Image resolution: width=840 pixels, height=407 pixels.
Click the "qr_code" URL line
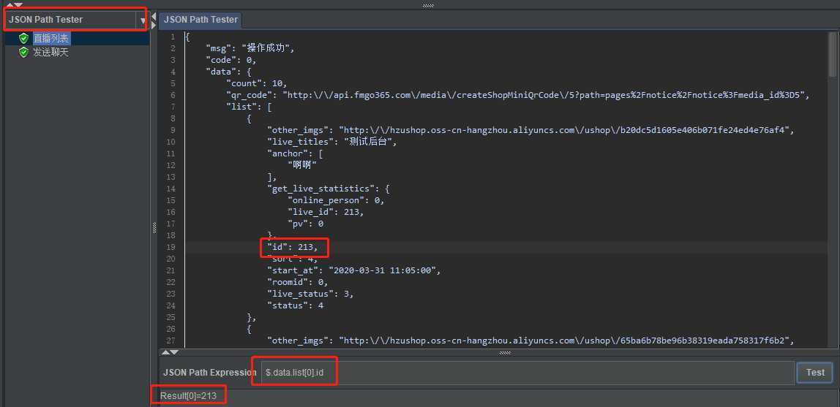517,95
